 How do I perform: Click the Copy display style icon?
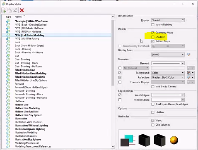tap(9, 10)
